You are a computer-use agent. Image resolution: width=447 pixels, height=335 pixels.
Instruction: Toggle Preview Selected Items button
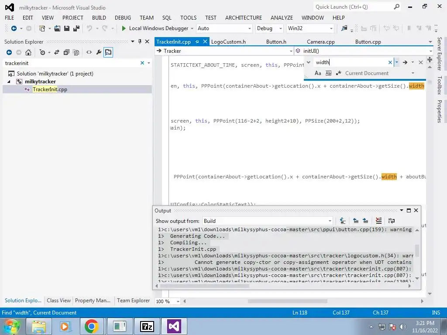(x=108, y=52)
